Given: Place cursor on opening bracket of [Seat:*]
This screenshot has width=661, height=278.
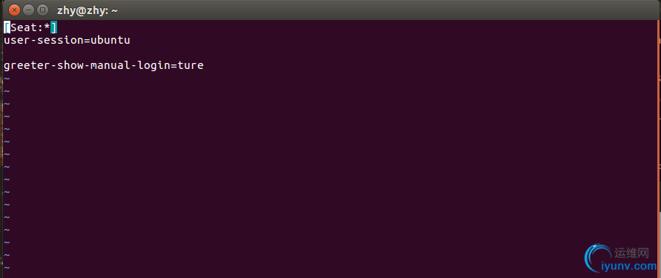Looking at the screenshot, I should (7, 28).
